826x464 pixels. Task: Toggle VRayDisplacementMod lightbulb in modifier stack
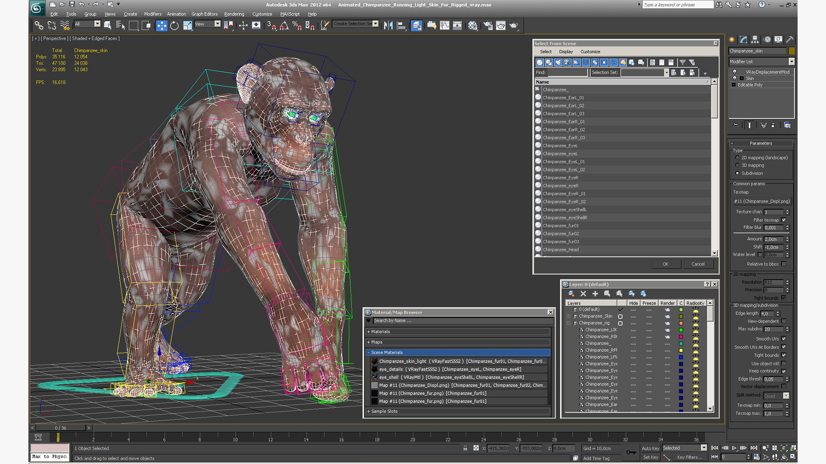(x=735, y=72)
